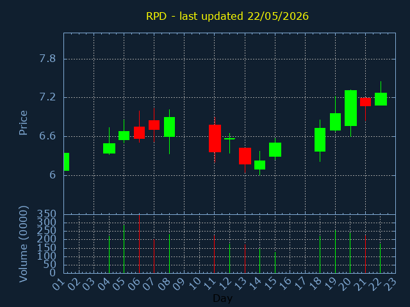
Task: Click the '13' day label
Action: pos(240,284)
